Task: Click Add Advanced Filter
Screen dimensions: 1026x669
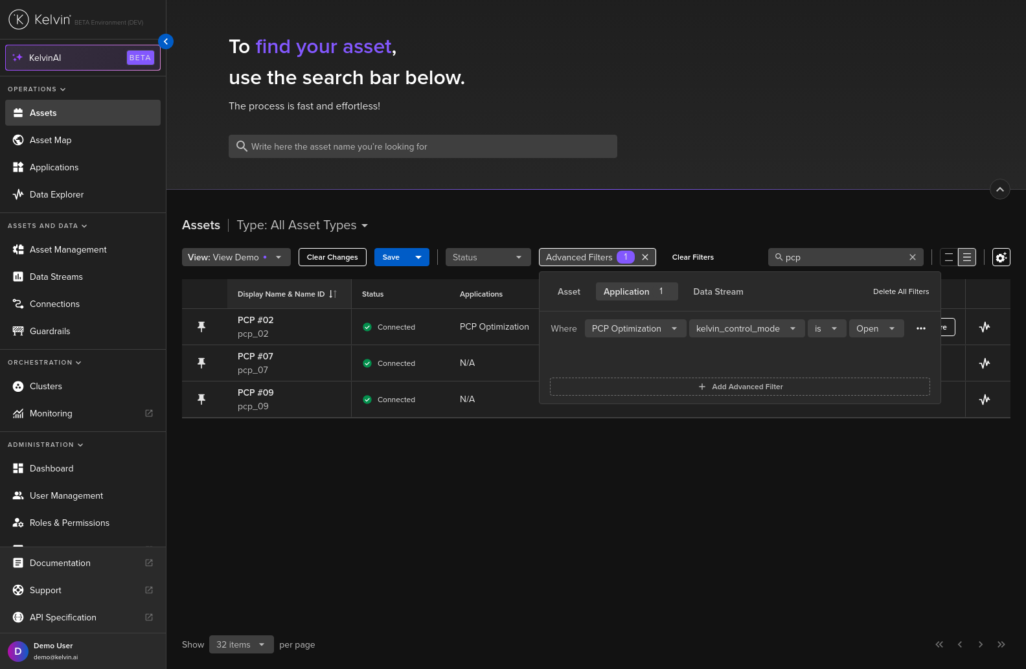Action: pos(740,387)
